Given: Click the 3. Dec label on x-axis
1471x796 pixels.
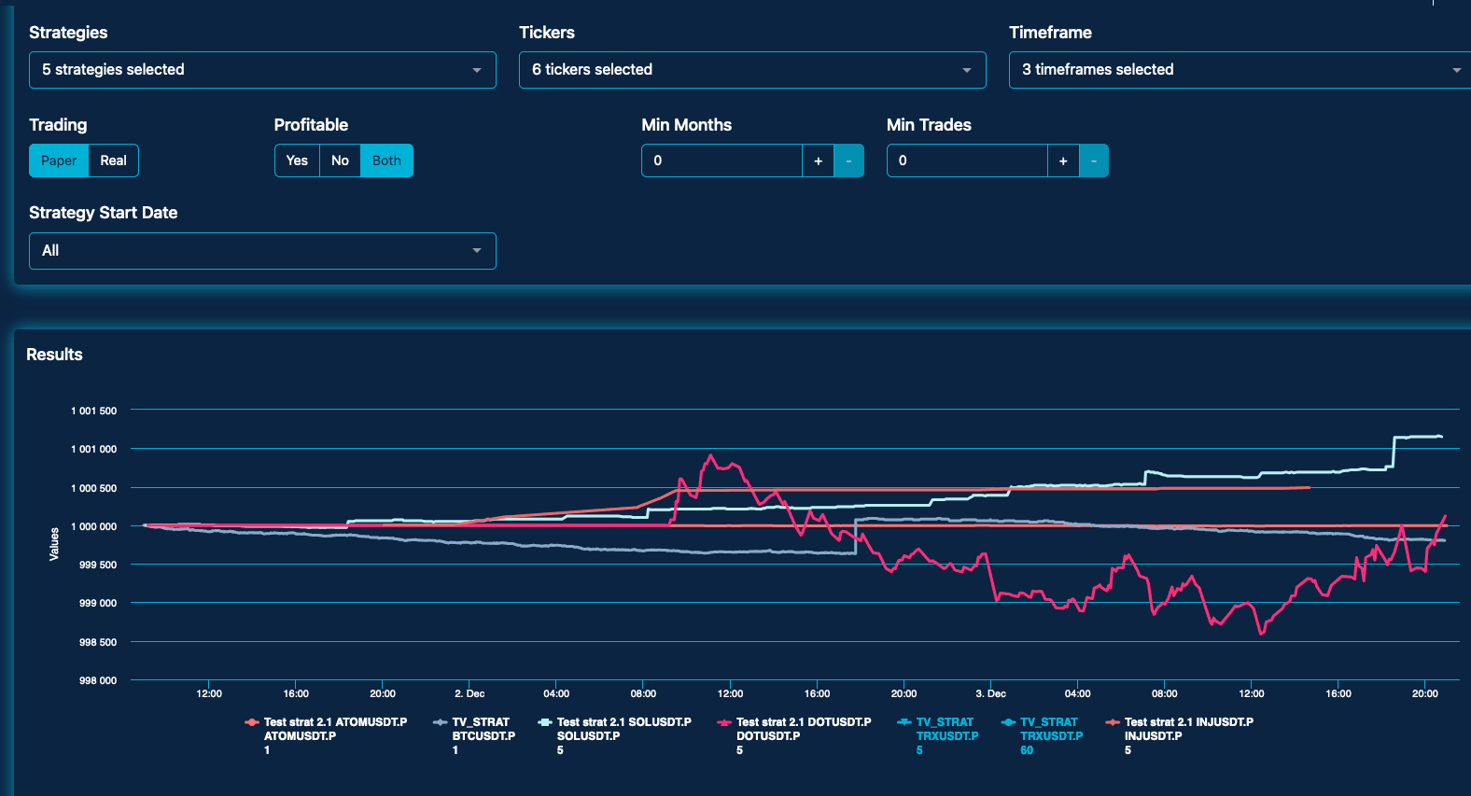Looking at the screenshot, I should tap(991, 693).
